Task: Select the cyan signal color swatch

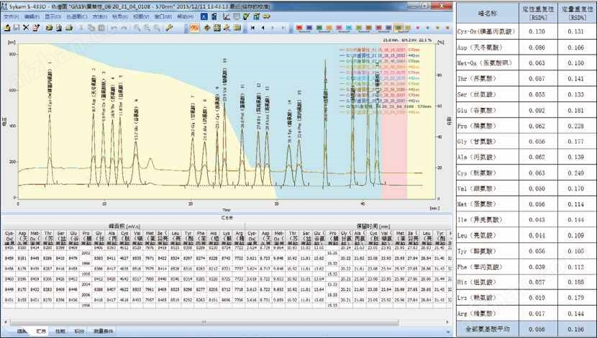Action: tap(349, 28)
